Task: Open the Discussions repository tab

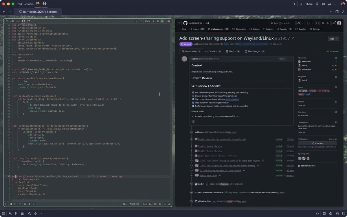Action: pyautogui.click(x=239, y=29)
